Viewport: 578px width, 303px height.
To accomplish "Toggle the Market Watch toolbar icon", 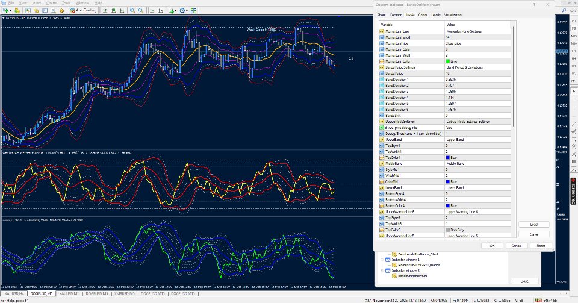I will click(28, 10).
